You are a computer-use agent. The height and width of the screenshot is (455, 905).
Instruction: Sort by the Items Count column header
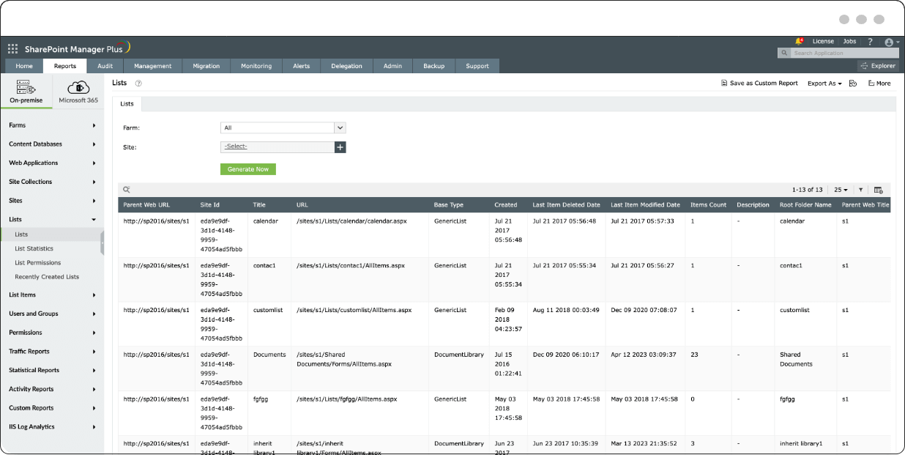click(x=708, y=205)
